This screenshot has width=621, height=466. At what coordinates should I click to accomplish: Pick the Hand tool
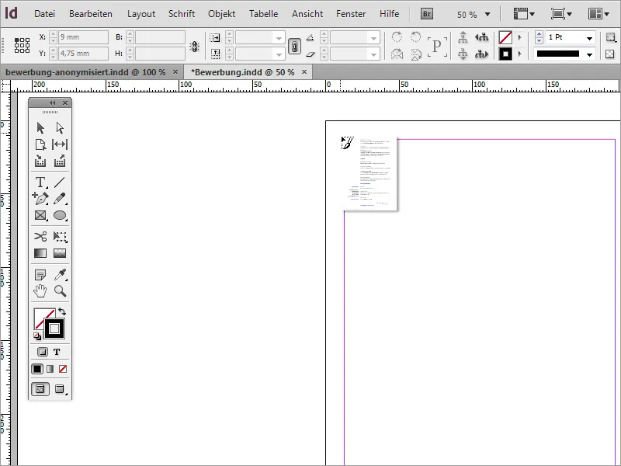tap(40, 291)
